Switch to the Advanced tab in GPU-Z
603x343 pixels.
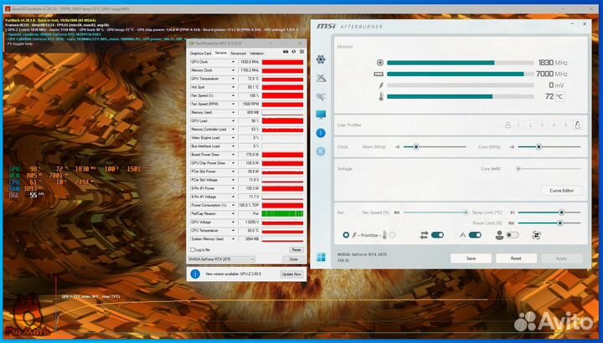[238, 54]
